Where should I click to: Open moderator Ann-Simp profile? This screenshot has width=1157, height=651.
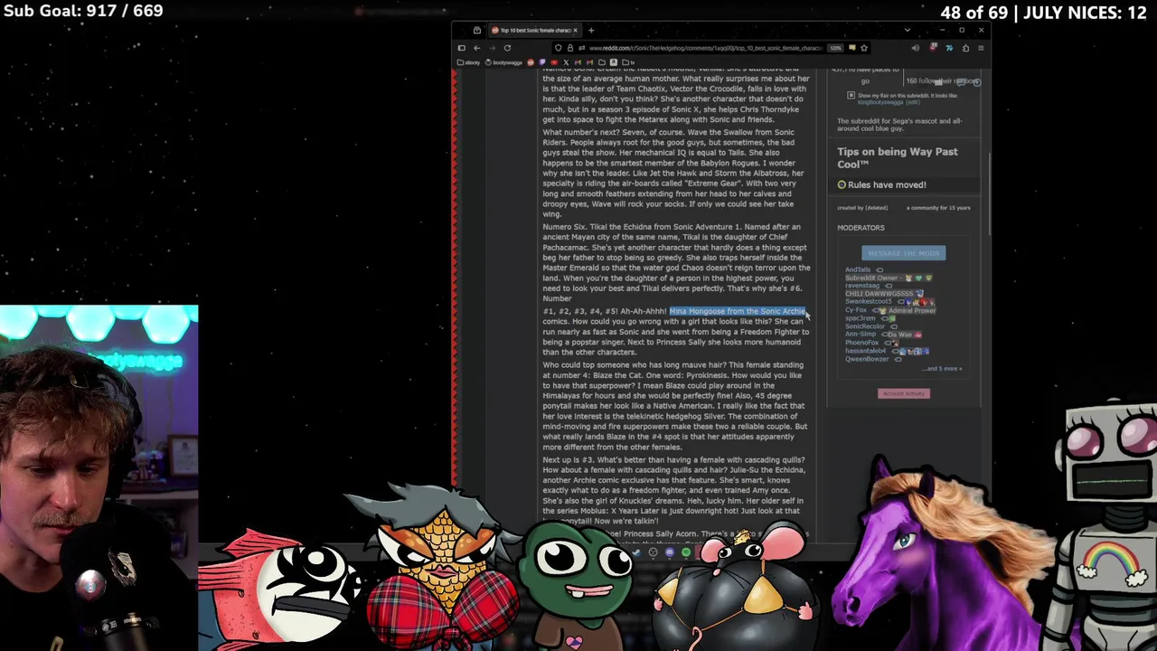coord(861,335)
